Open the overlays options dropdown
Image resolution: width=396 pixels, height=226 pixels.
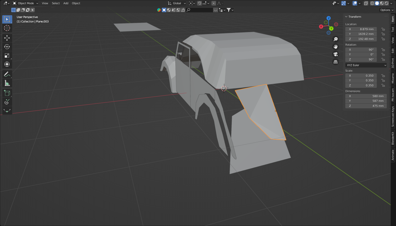coord(360,3)
